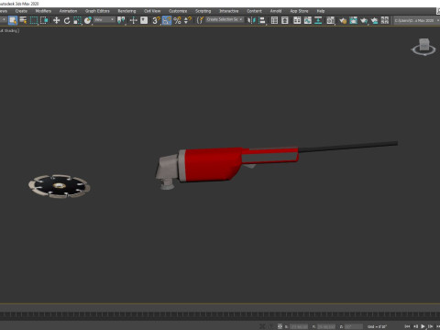
Task: Open Edit Named Selection Sets
Action: [200, 20]
